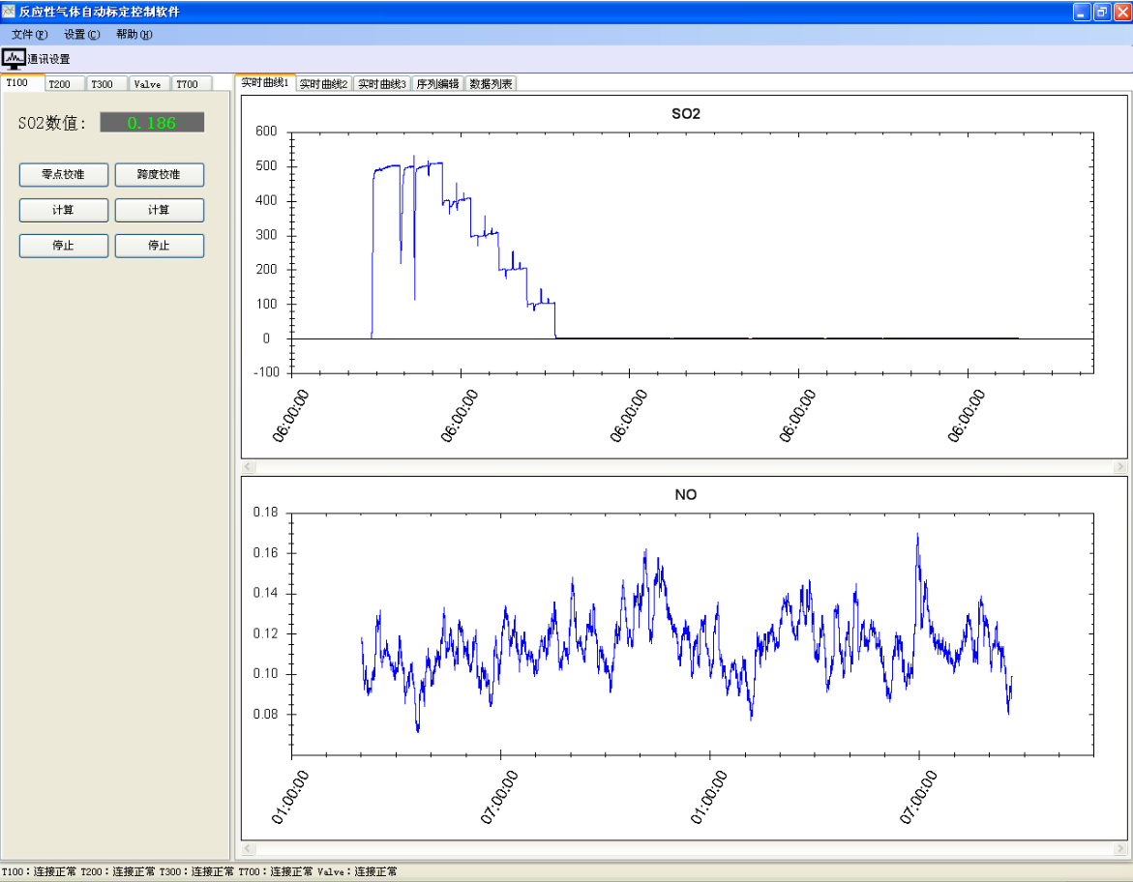View the 数据列表 data list tab
This screenshot has height=882, width=1133.
(x=492, y=84)
